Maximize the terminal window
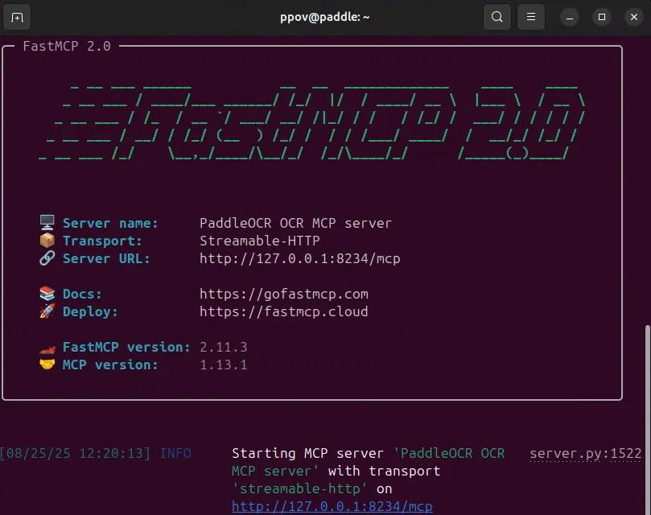The height and width of the screenshot is (515, 651). 602,17
